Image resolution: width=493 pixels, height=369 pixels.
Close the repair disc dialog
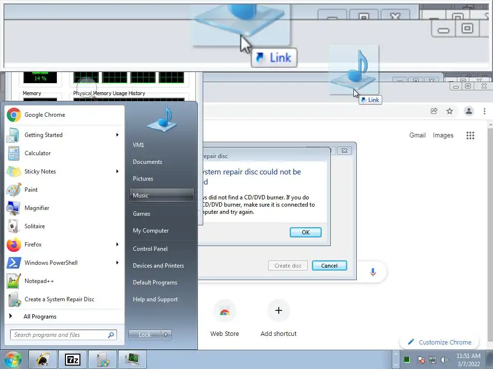point(344,150)
